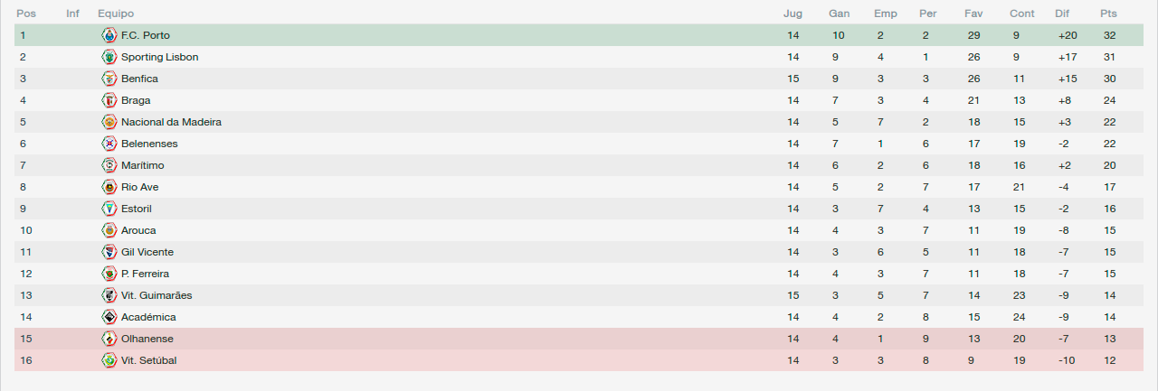
Task: Sort by the Gan wins column header
Action: click(x=839, y=14)
